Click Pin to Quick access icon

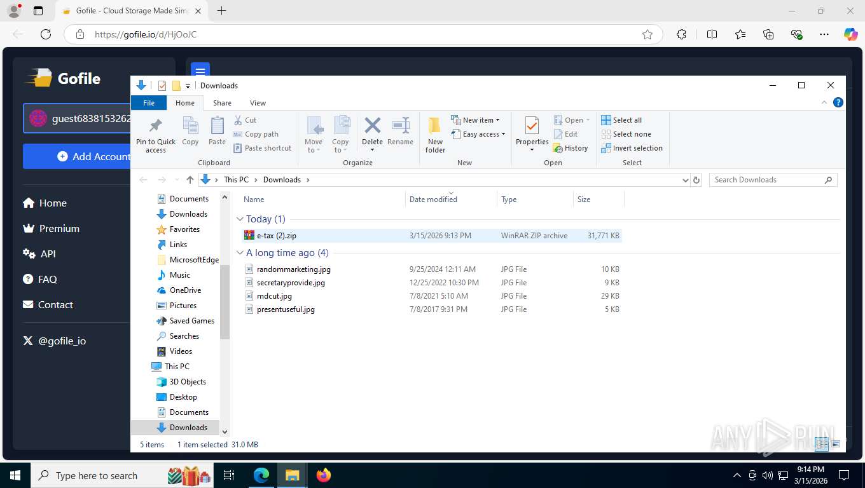pyautogui.click(x=155, y=125)
